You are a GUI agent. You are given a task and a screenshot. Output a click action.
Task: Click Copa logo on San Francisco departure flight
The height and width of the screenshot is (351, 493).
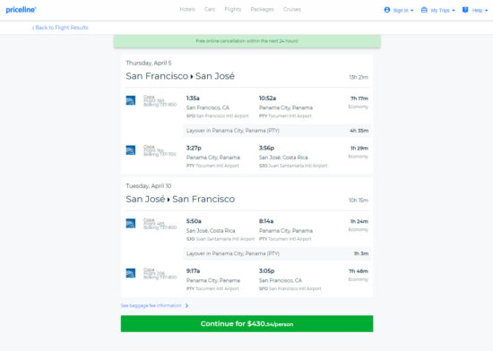(x=131, y=100)
